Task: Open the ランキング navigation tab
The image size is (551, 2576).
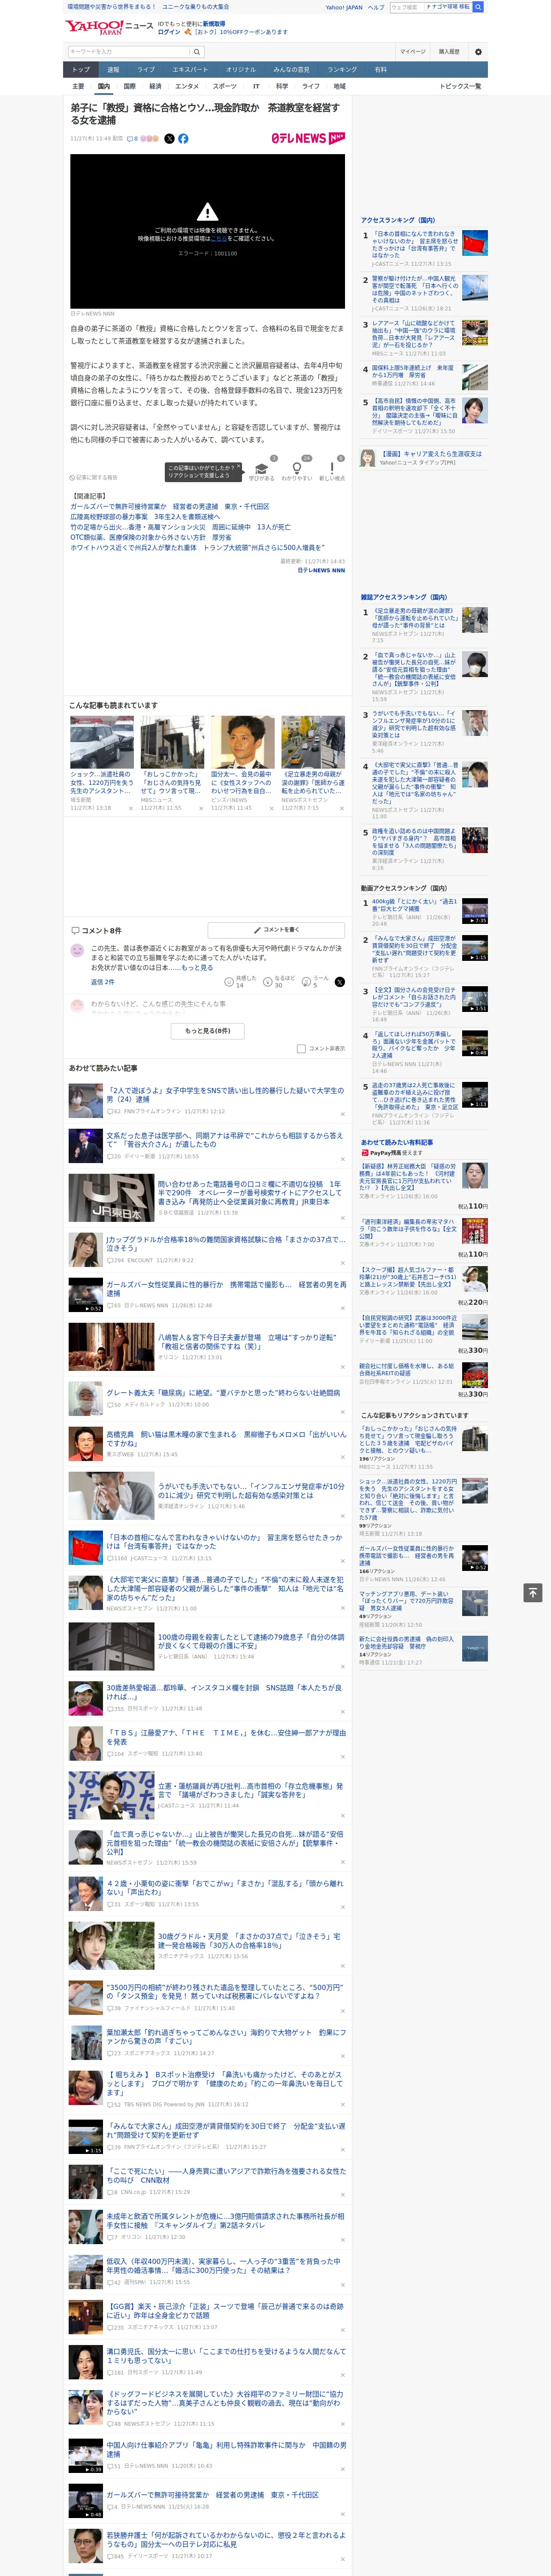Action: point(342,70)
